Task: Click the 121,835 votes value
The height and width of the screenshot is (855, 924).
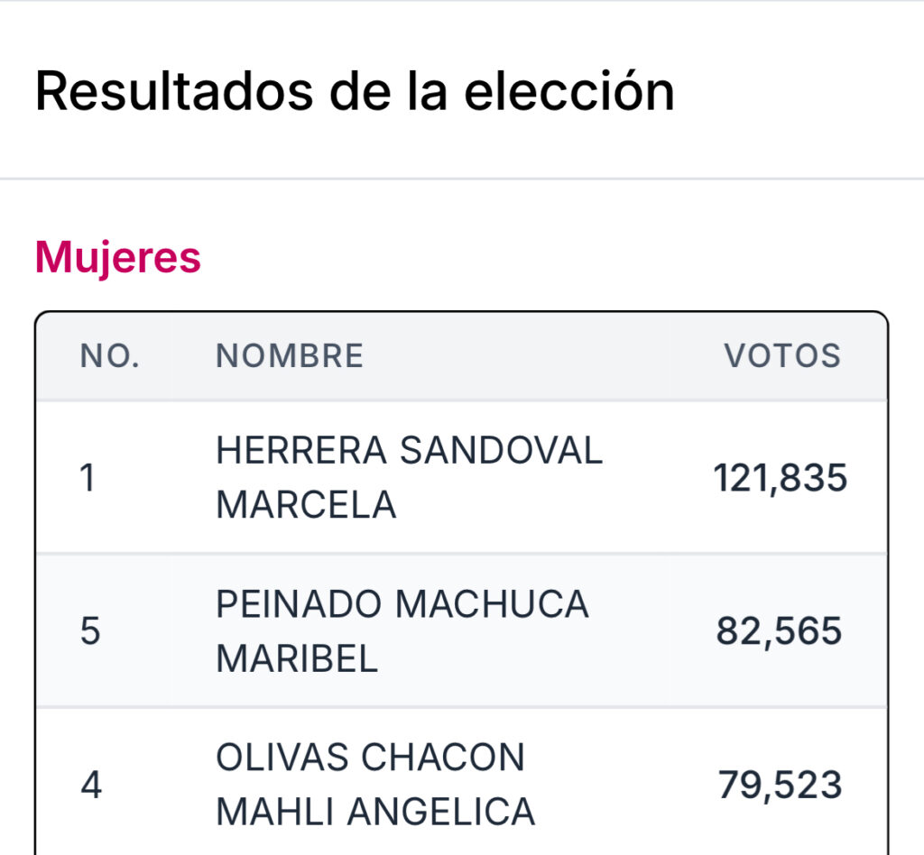Action: click(781, 477)
